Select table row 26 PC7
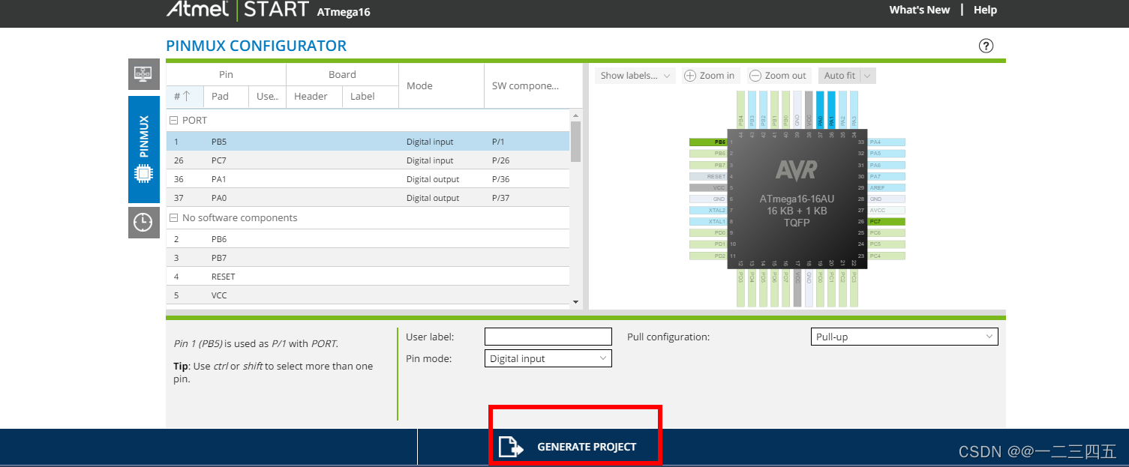The height and width of the screenshot is (467, 1129). click(368, 160)
